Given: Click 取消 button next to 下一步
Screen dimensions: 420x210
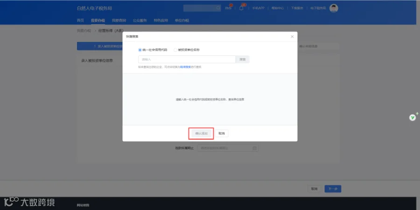Looking at the screenshot, I should pyautogui.click(x=314, y=189).
